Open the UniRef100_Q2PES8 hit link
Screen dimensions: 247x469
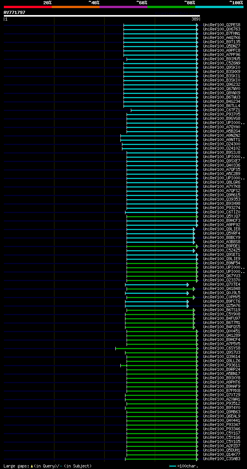pos(222,25)
